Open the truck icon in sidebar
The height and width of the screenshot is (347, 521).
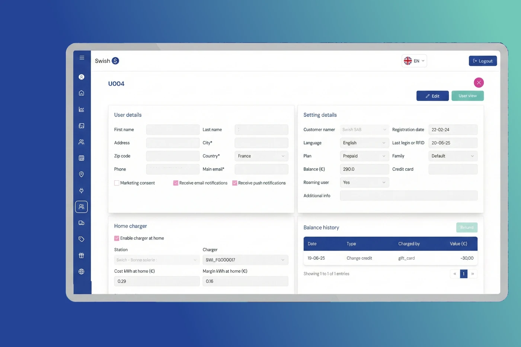pyautogui.click(x=81, y=223)
